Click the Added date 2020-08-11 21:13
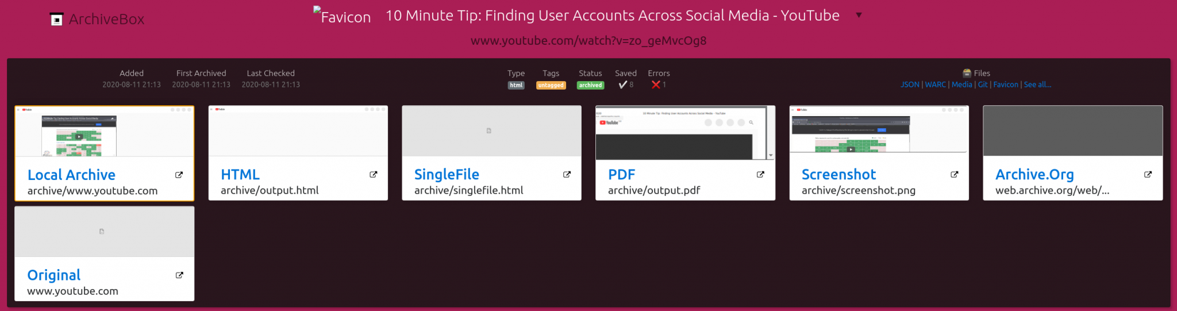The height and width of the screenshot is (311, 1177). click(132, 85)
